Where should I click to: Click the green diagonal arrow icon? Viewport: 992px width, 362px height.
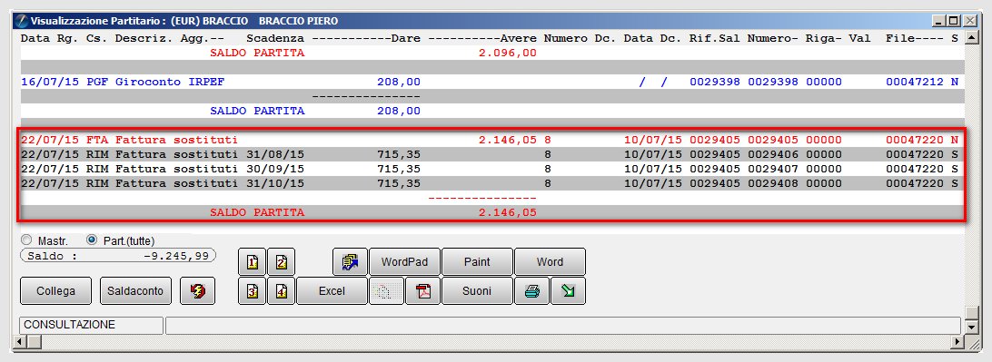pyautogui.click(x=568, y=291)
